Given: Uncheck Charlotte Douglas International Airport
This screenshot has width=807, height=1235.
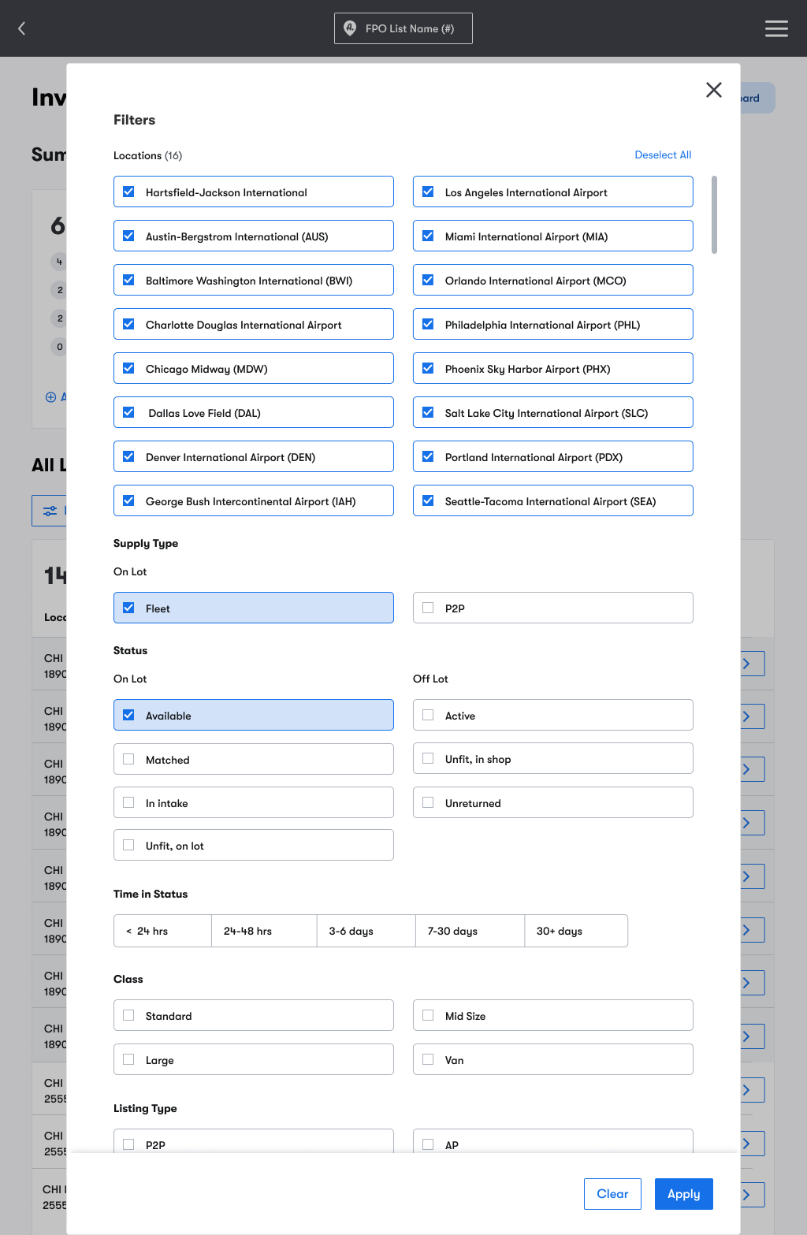Looking at the screenshot, I should click(254, 324).
